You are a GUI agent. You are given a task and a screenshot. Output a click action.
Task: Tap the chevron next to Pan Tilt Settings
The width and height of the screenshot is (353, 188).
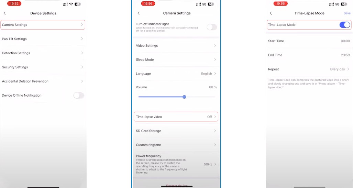[82, 39]
